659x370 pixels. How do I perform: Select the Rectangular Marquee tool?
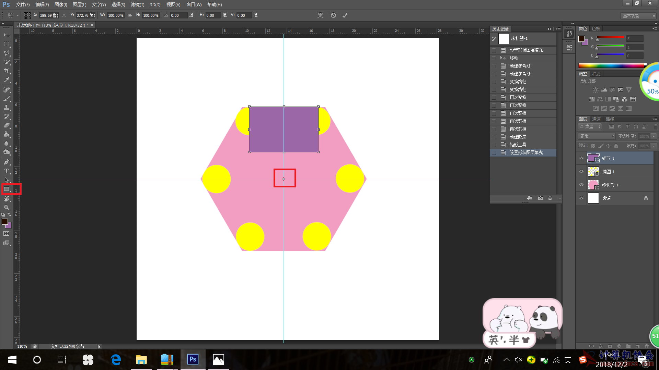click(7, 44)
